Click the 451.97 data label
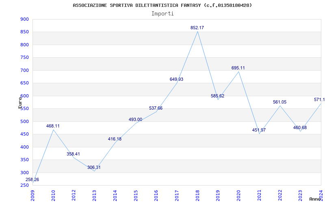Viewport: 325px width, 203px height. (259, 130)
